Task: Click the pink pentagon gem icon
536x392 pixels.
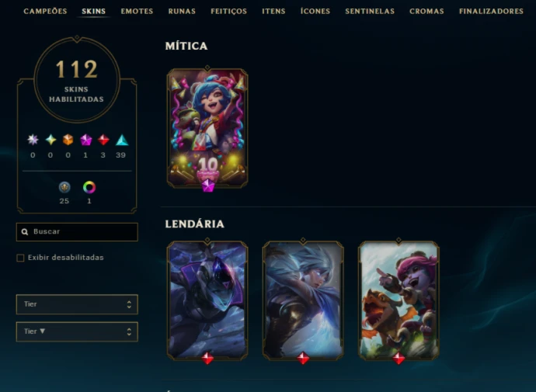Action: (85, 140)
